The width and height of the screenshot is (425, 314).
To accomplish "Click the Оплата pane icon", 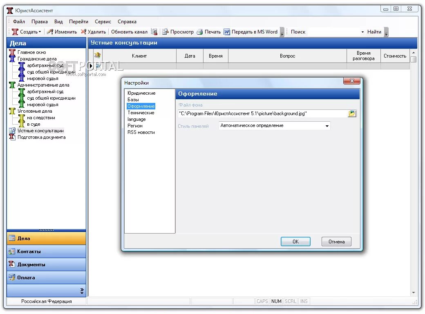I will click(12, 277).
